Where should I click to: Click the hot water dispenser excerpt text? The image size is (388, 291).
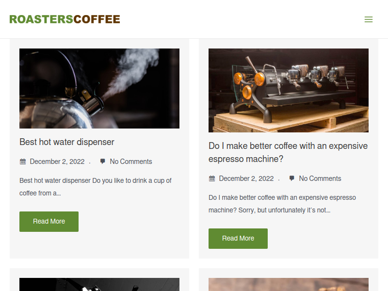[x=96, y=187]
